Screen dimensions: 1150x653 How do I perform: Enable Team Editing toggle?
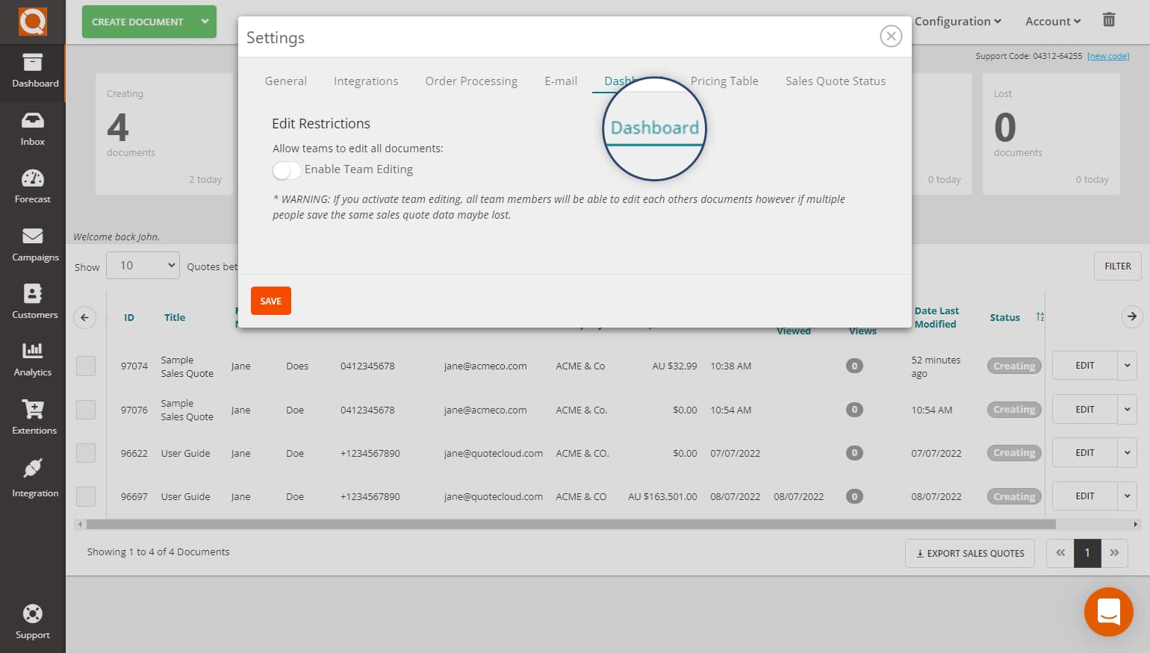pyautogui.click(x=286, y=169)
